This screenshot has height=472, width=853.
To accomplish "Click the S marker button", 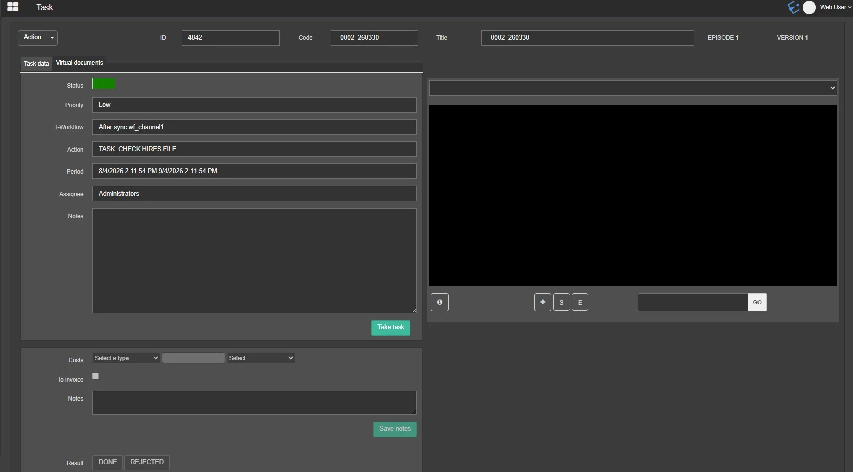I will 561,302.
